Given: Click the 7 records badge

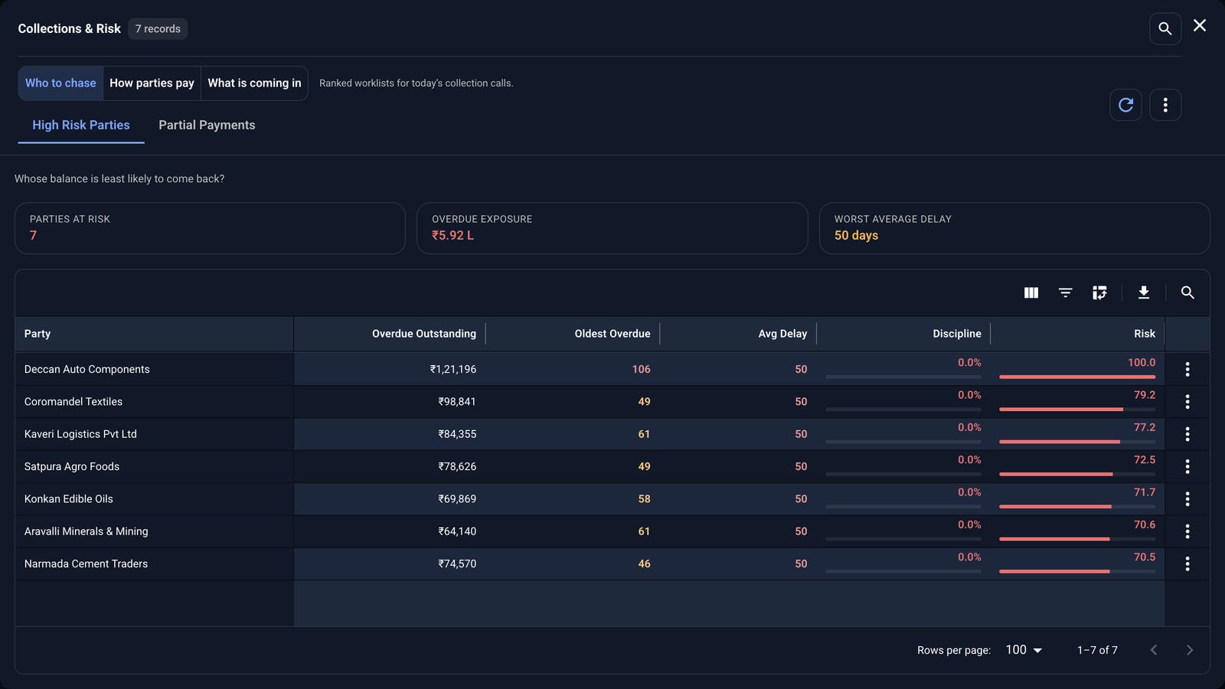Looking at the screenshot, I should point(158,28).
